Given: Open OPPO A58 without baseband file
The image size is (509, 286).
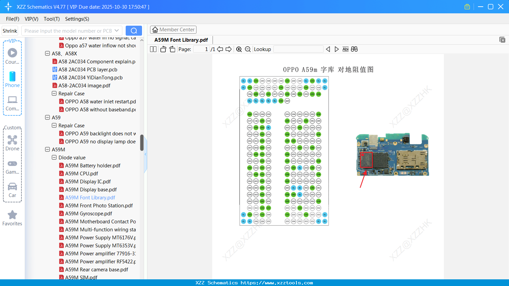Looking at the screenshot, I should [x=98, y=109].
